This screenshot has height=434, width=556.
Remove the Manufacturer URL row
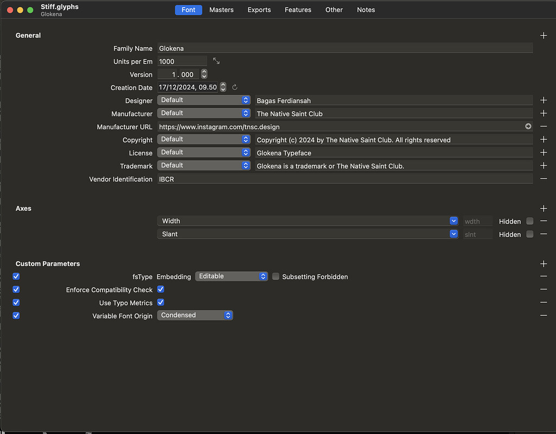[x=543, y=126]
